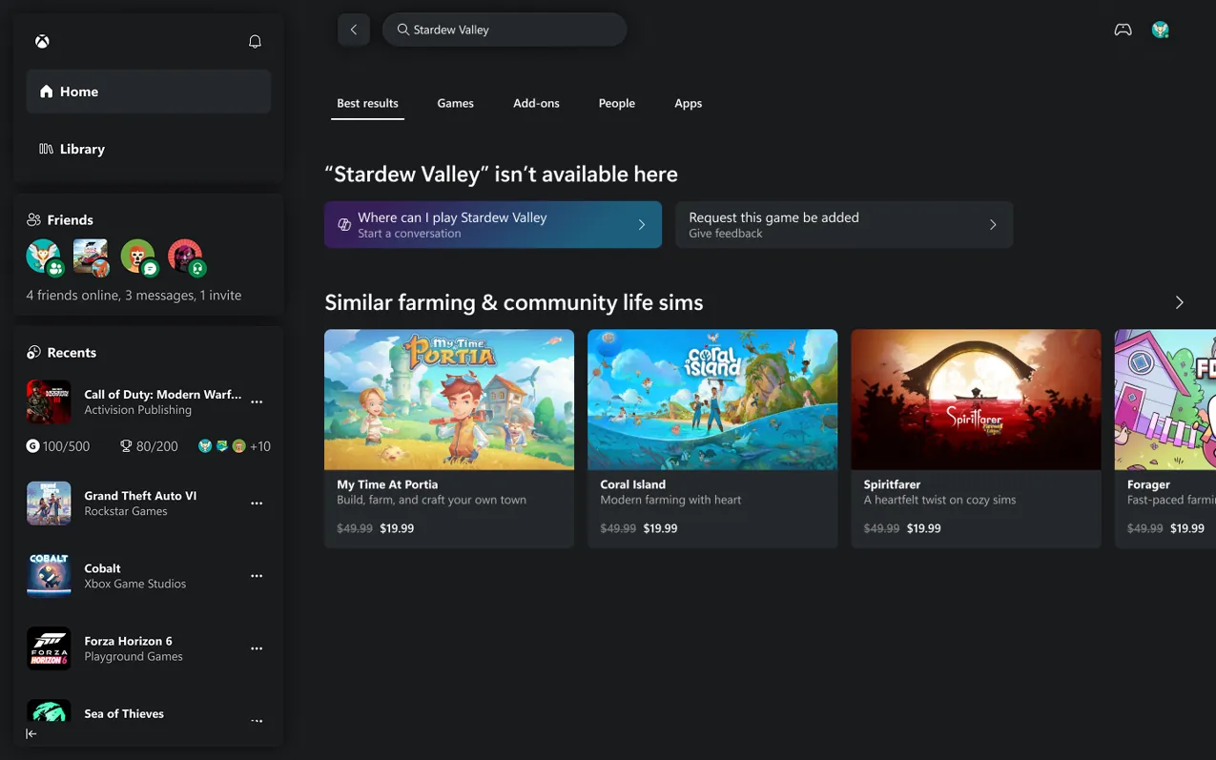The width and height of the screenshot is (1216, 760).
Task: Switch to the People tab
Action: coord(617,103)
